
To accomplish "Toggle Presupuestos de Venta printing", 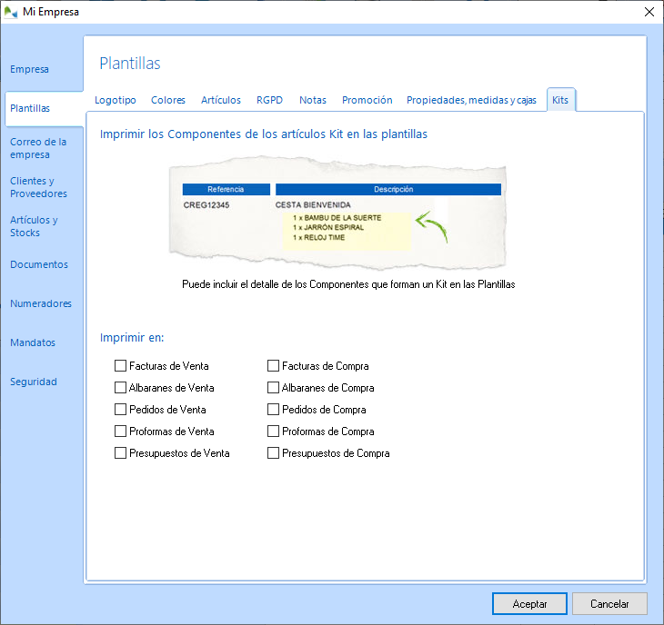I will tap(121, 453).
